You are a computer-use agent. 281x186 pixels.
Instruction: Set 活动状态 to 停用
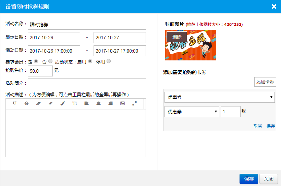pos(109,61)
